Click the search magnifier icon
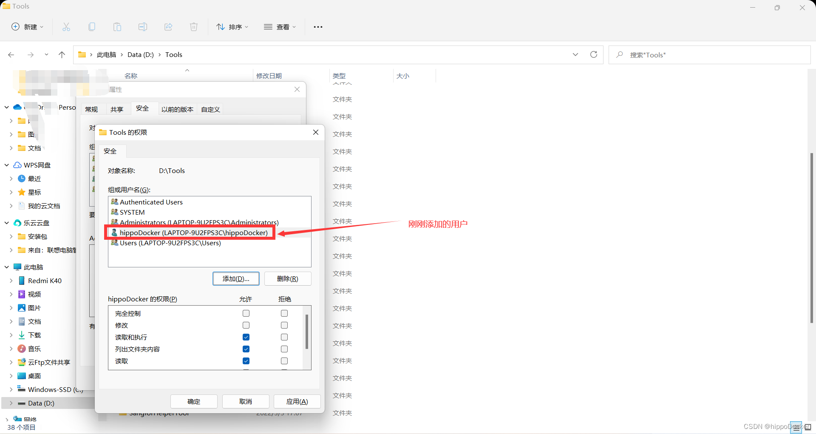The height and width of the screenshot is (434, 816). [620, 55]
